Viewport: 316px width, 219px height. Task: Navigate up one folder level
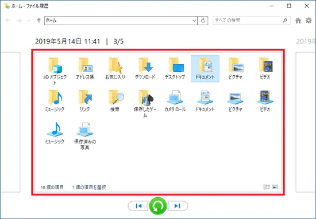pyautogui.click(x=38, y=20)
